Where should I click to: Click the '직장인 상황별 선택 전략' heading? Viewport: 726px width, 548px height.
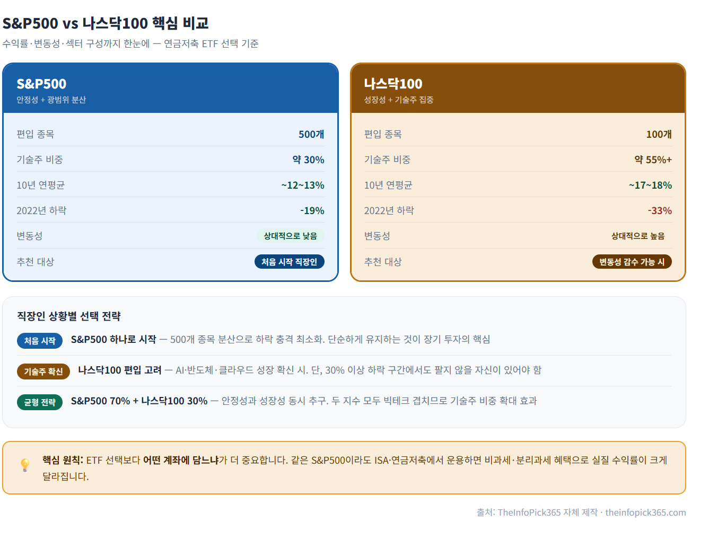click(69, 316)
